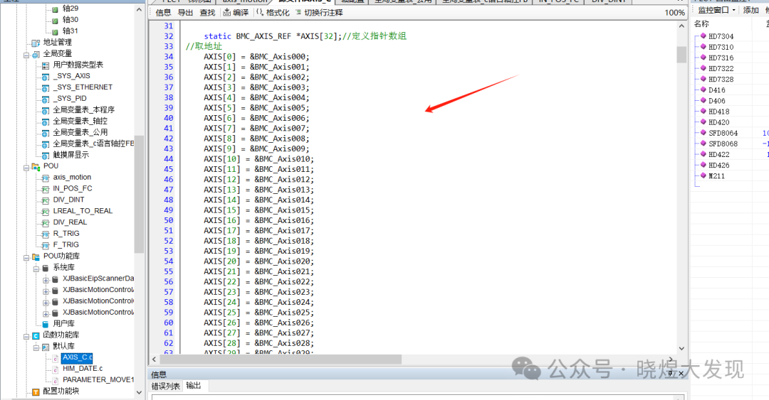769x400 pixels.
Task: Open DIV_REAL function entry
Action: coord(70,222)
